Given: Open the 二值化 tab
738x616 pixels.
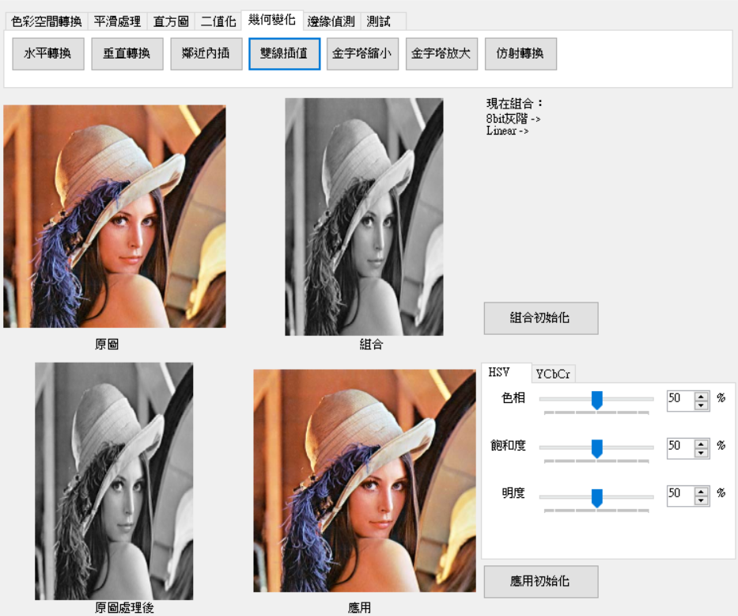Looking at the screenshot, I should pyautogui.click(x=218, y=21).
